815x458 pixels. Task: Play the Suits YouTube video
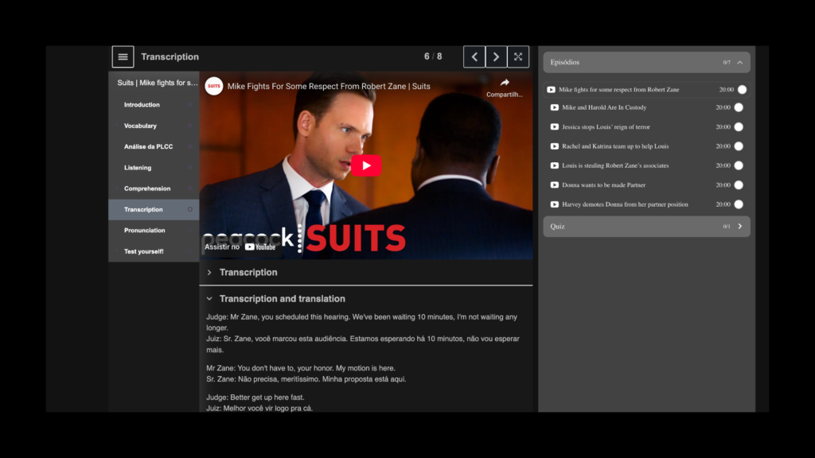click(x=366, y=165)
